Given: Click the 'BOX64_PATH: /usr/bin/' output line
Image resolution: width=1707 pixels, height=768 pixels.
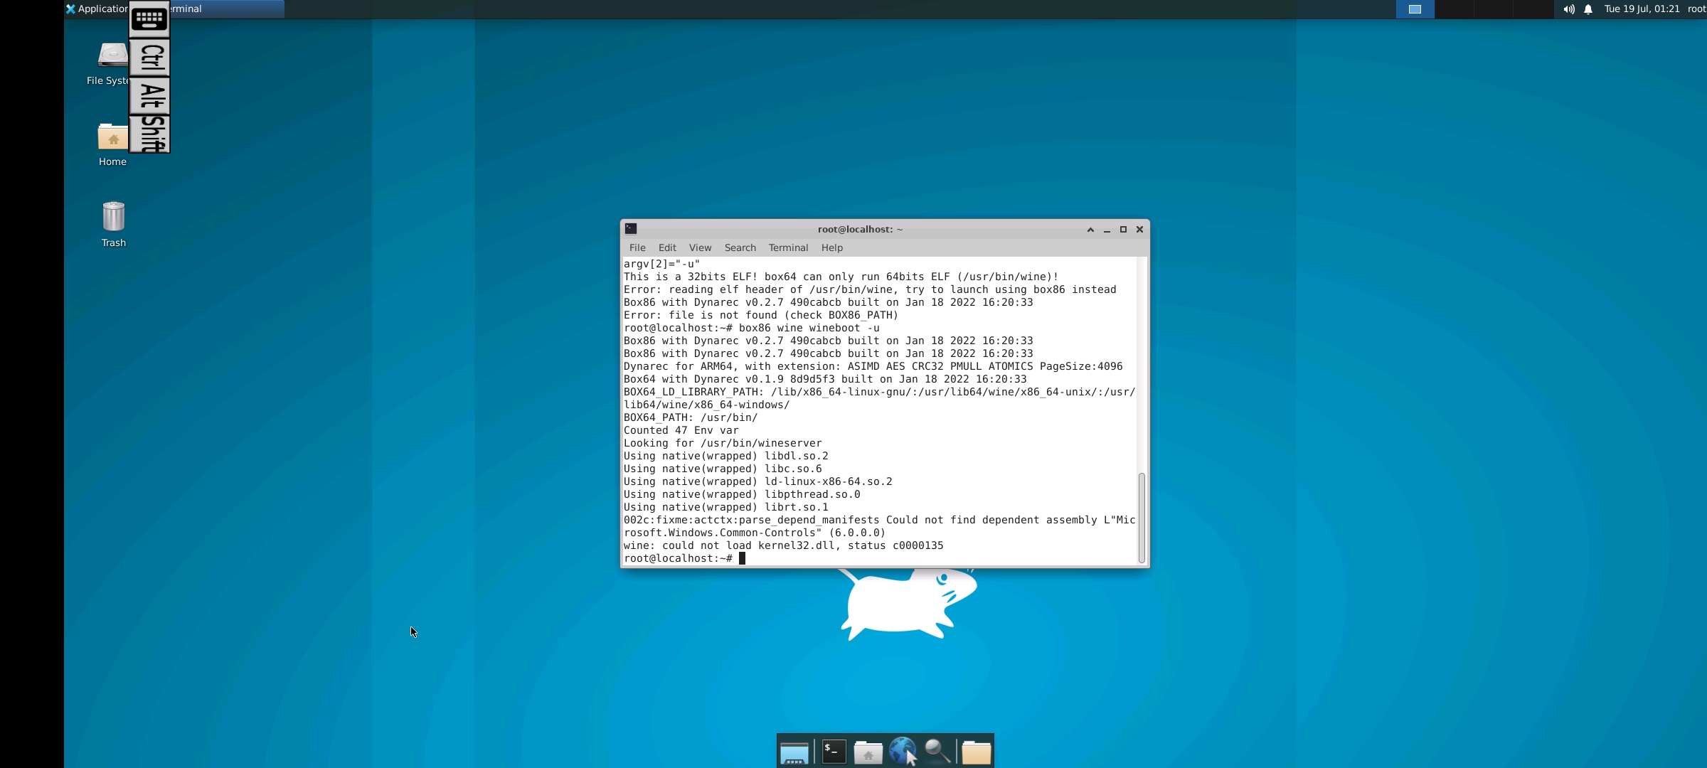Looking at the screenshot, I should point(691,417).
